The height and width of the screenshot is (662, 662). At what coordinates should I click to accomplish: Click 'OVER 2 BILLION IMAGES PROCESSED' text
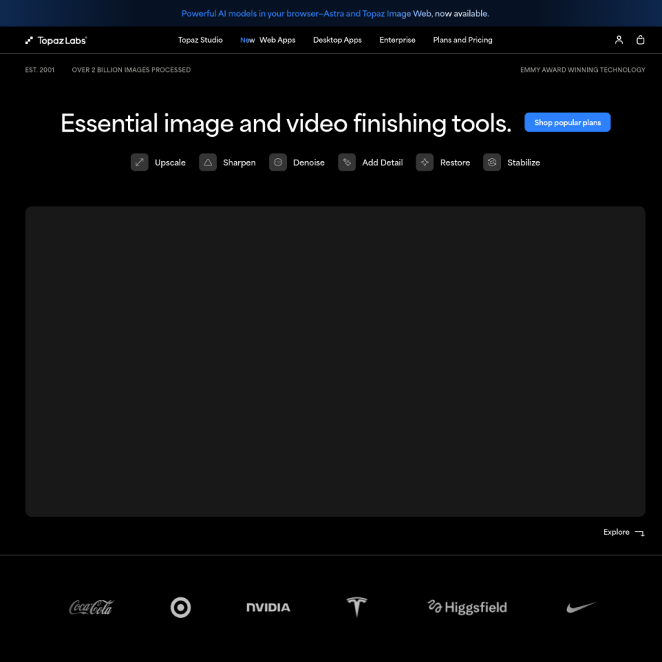coord(131,70)
